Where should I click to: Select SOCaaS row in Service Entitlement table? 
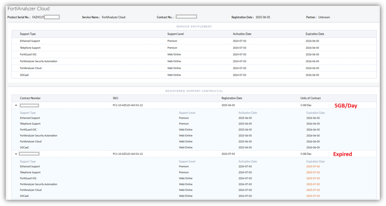(x=194, y=75)
